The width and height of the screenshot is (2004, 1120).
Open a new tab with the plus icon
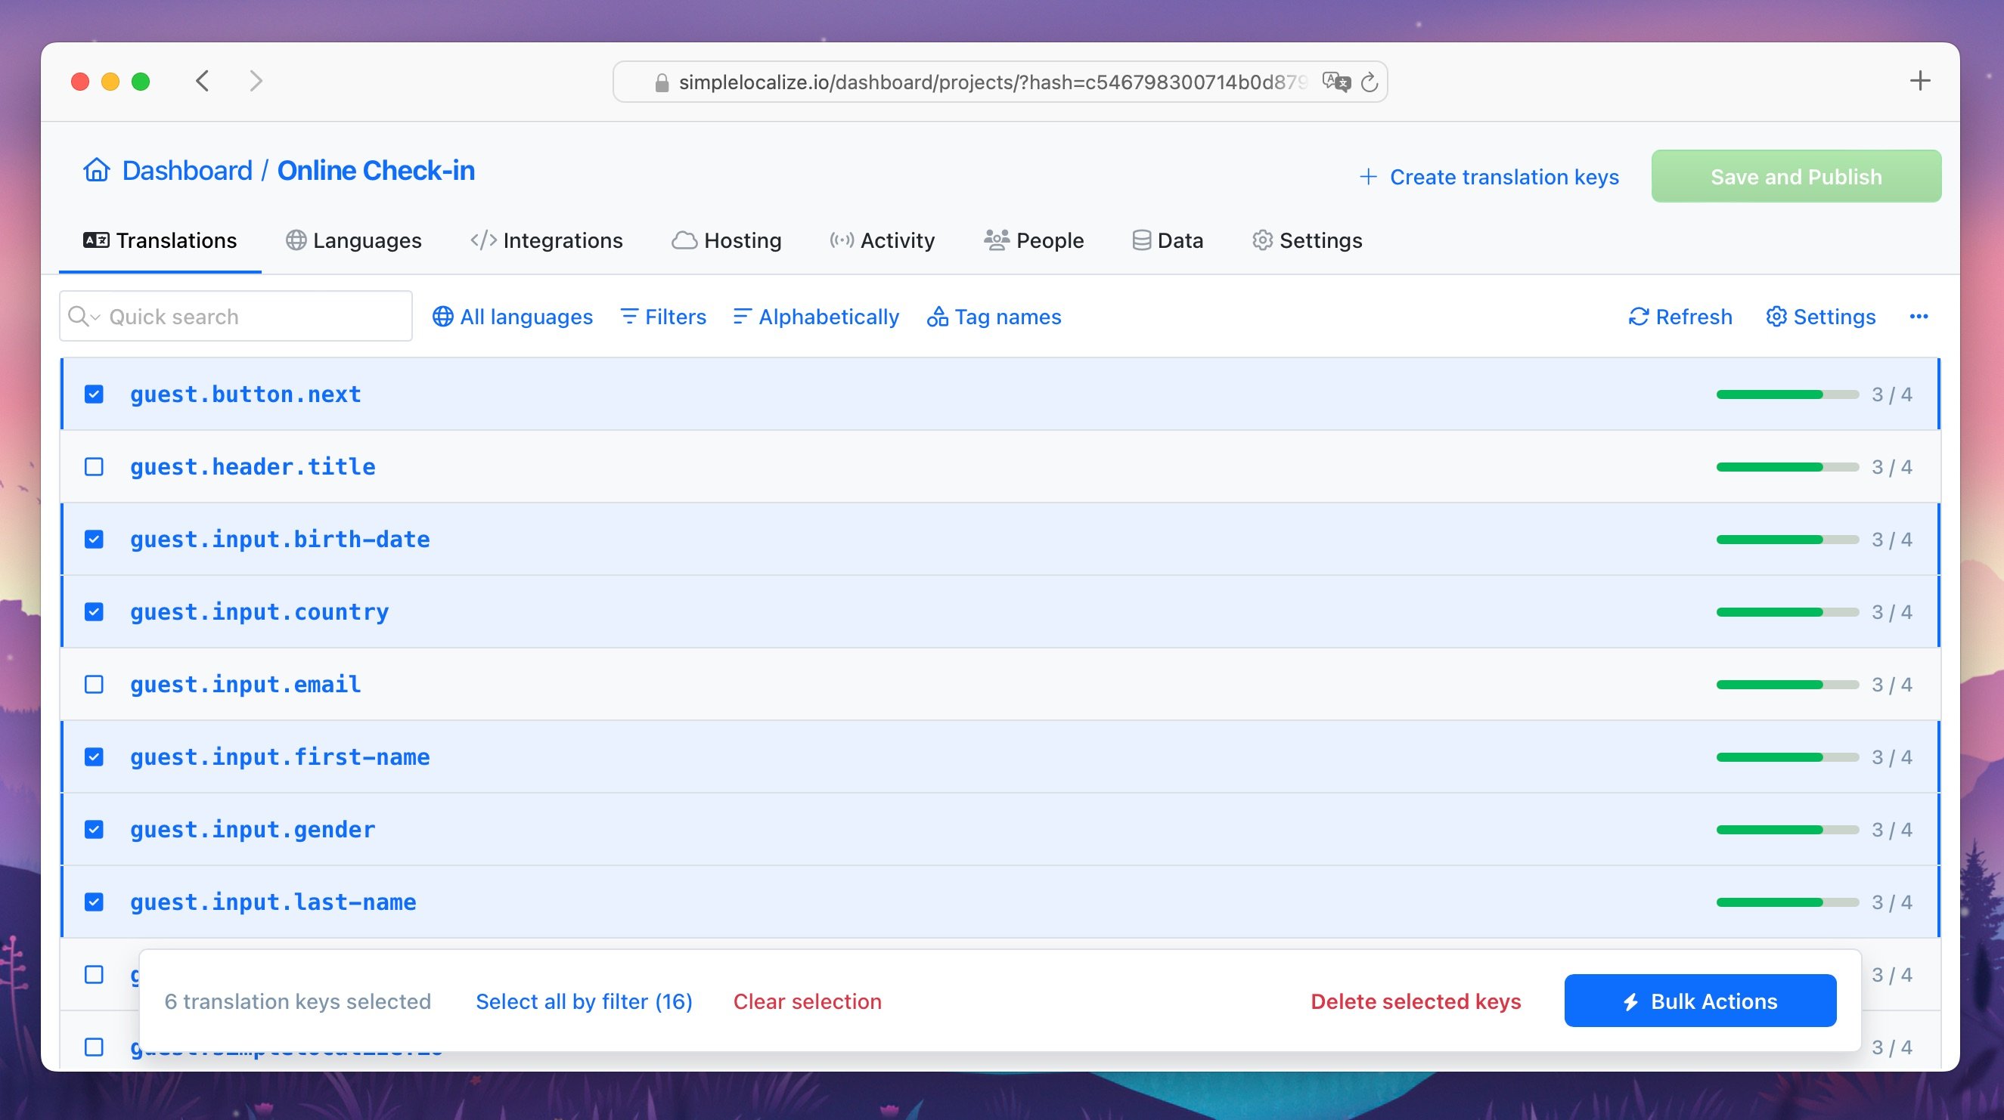(1920, 81)
